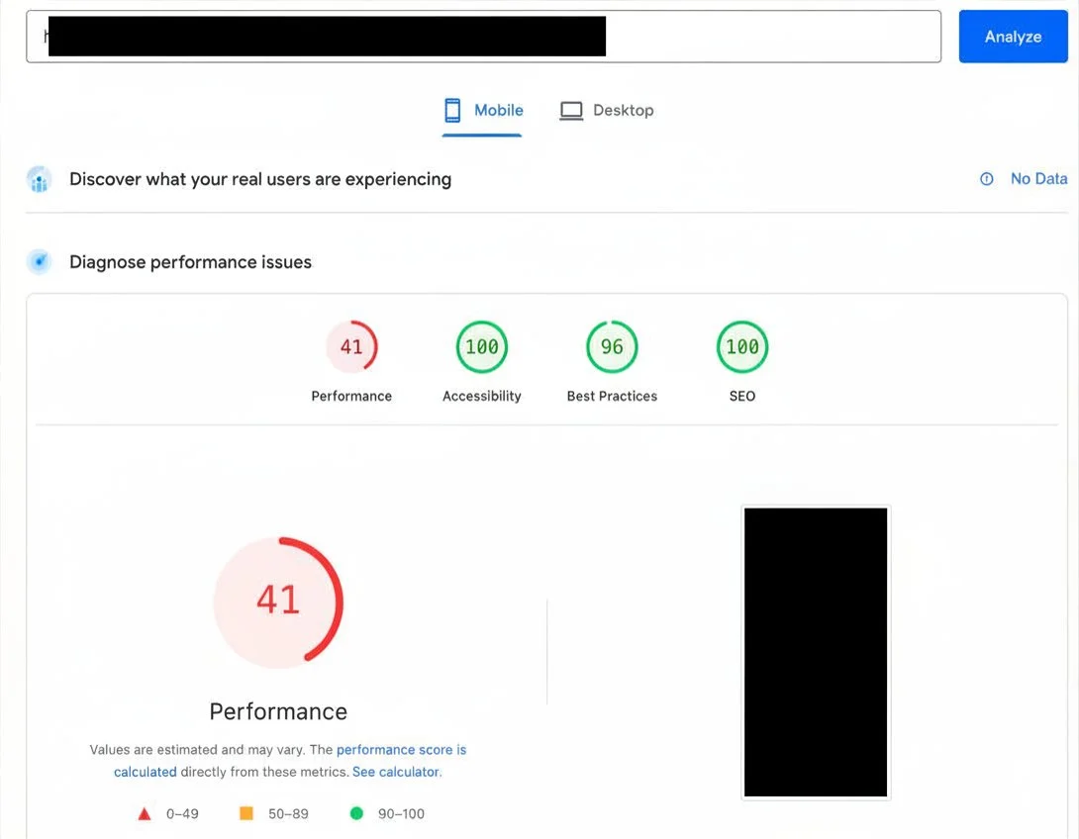The width and height of the screenshot is (1079, 839).
Task: Click the red triangle 0–49 legend marker
Action: (144, 812)
